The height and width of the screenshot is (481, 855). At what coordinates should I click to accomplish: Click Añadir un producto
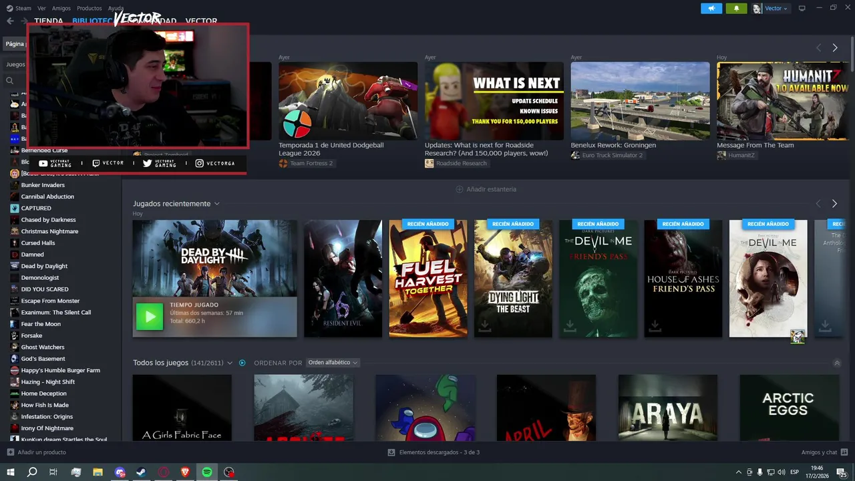tap(41, 452)
